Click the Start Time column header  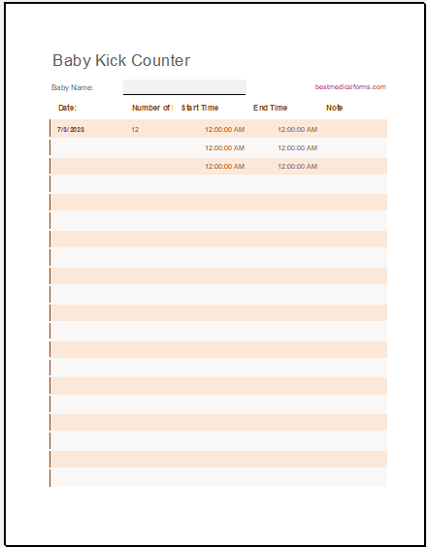200,108
